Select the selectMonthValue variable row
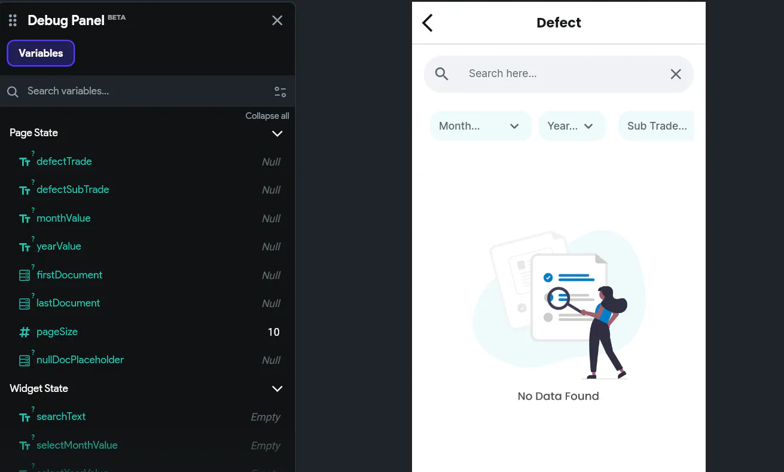The width and height of the screenshot is (784, 472). (148, 446)
